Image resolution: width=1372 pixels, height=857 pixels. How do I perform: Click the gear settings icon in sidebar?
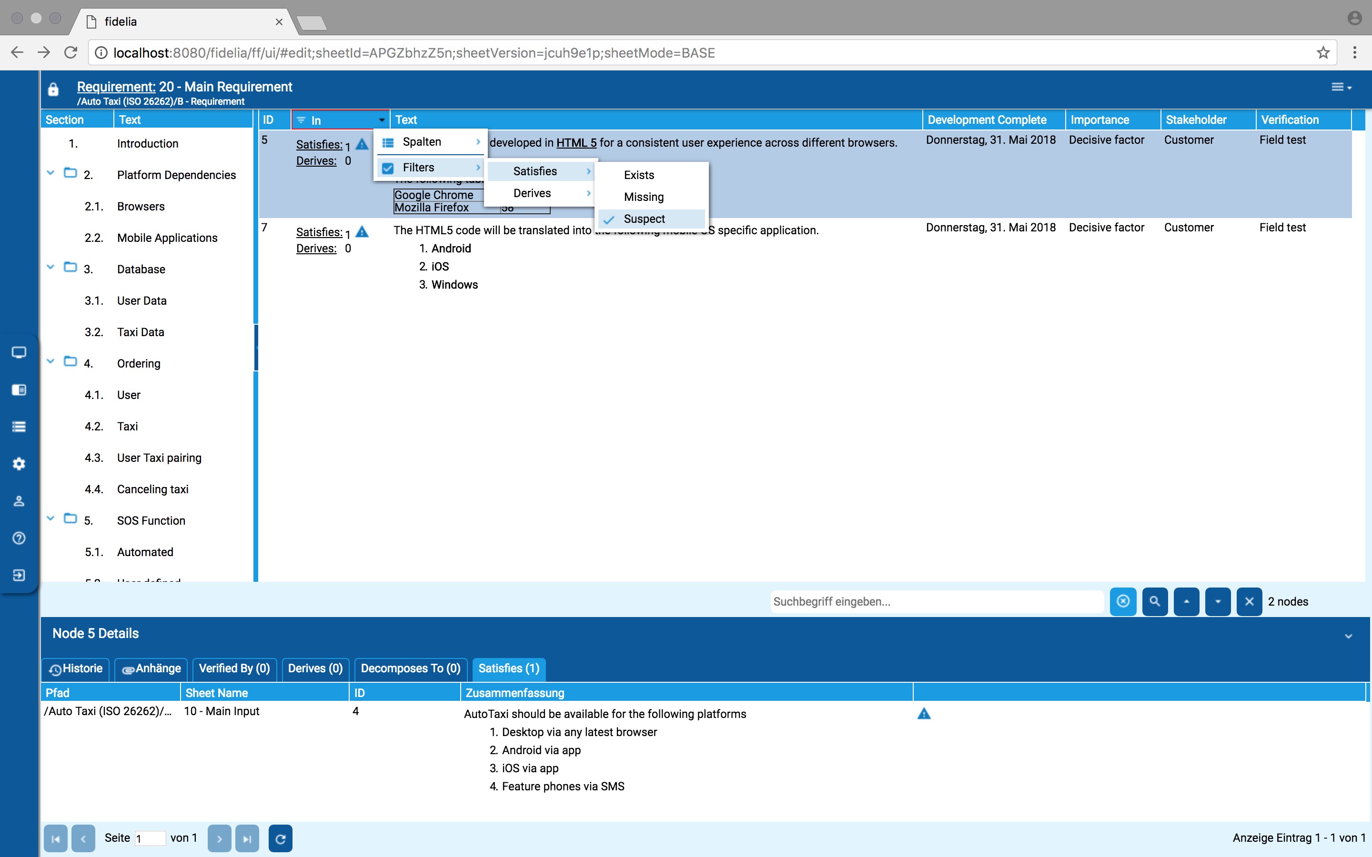point(19,464)
